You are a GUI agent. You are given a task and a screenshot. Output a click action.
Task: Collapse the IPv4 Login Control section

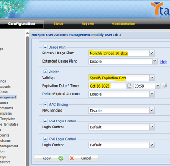[x=45, y=121]
